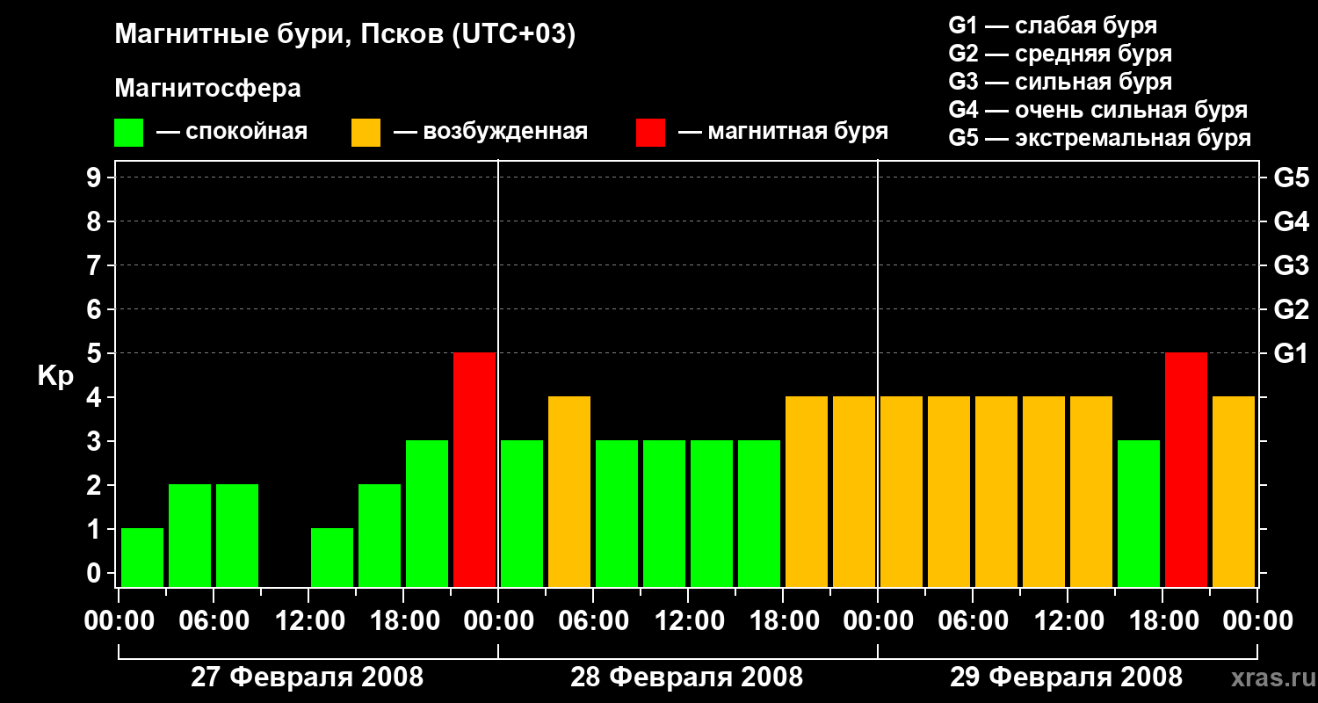Click the '27 Февраля 2008' date label
1318x703 pixels.
(308, 678)
